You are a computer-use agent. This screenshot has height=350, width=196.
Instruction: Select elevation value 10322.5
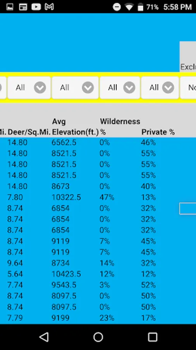pos(66,197)
